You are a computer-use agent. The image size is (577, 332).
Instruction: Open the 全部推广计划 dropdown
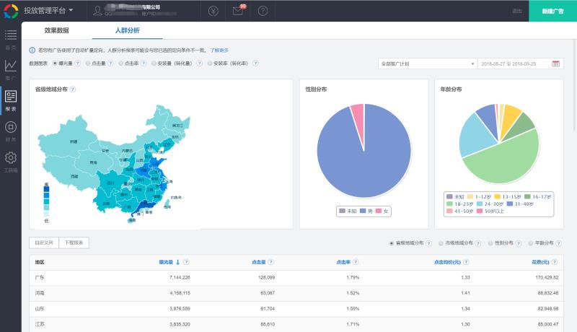pos(428,64)
